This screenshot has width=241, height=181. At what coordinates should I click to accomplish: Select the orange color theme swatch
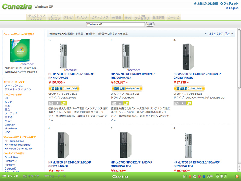(190, 176)
